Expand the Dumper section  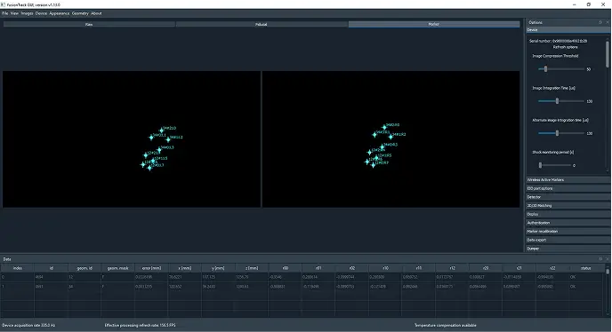coord(568,249)
